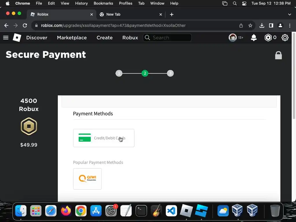Launch Firefox from the dock
Screen dimensions: 296x222
[x=66, y=211]
